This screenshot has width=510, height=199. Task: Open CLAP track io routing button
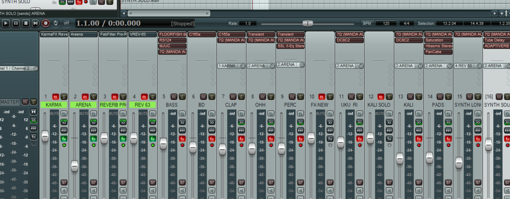pos(241,122)
